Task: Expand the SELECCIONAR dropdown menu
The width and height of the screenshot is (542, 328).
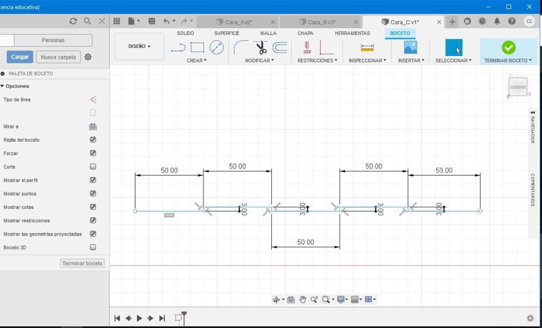Action: 453,60
